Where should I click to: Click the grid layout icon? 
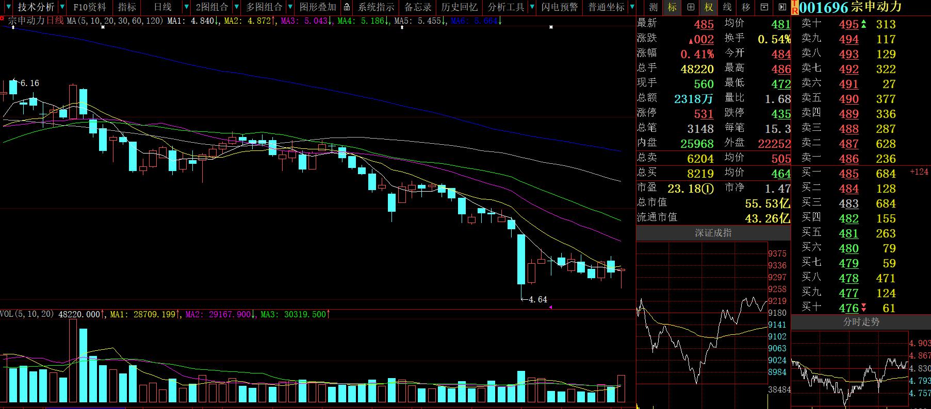[690, 7]
